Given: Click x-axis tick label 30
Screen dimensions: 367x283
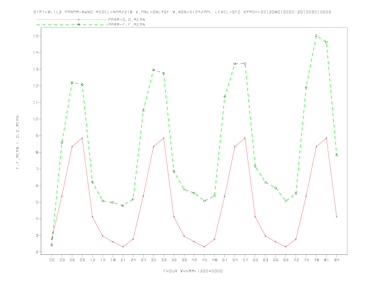Looking at the screenshot, I should pyautogui.click(x=153, y=260).
